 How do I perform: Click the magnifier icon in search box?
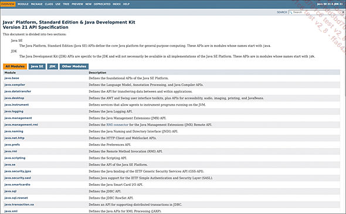tap(291, 12)
